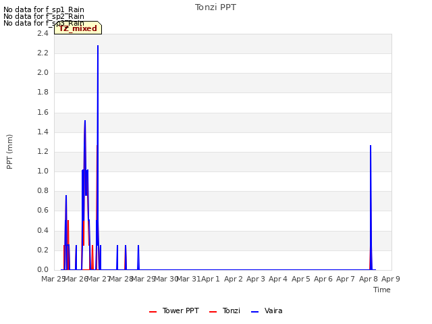Click the Apr 9 x-axis tick label
432x324 pixels.
point(391,279)
